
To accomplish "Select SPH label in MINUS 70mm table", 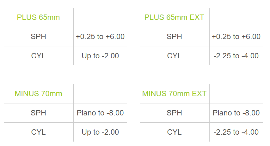I will [38, 113].
